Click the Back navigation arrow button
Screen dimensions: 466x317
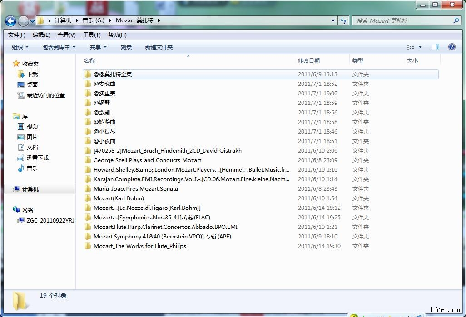click(11, 20)
